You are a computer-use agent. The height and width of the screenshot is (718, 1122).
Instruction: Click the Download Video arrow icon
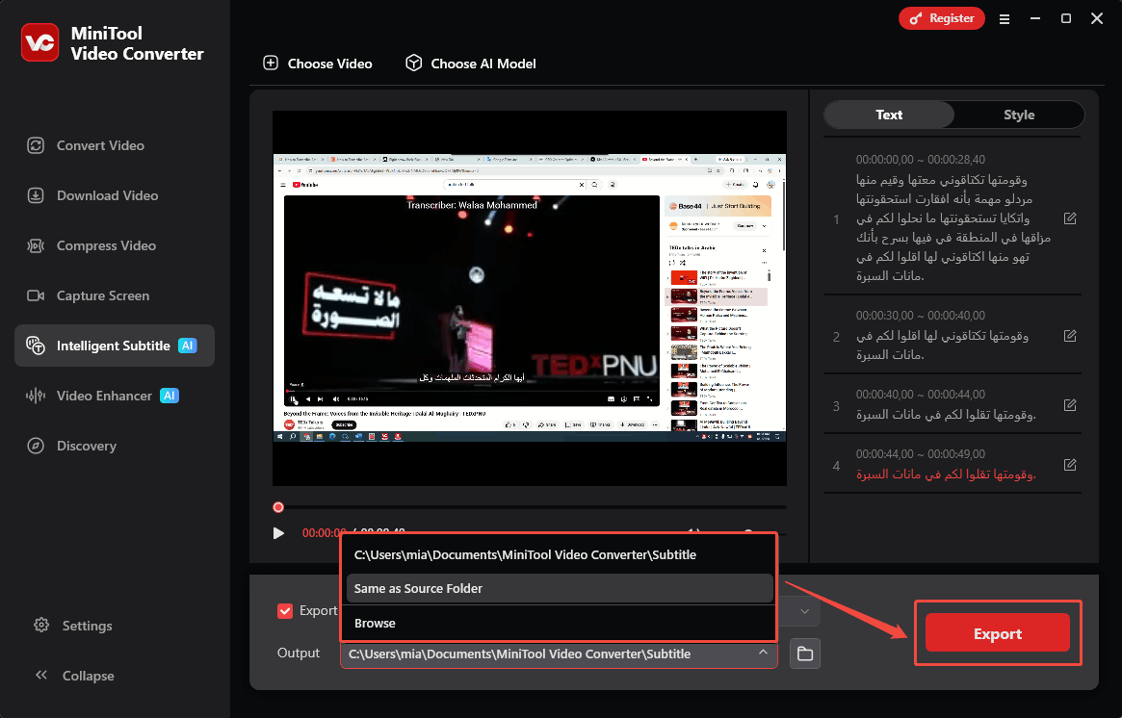point(36,195)
